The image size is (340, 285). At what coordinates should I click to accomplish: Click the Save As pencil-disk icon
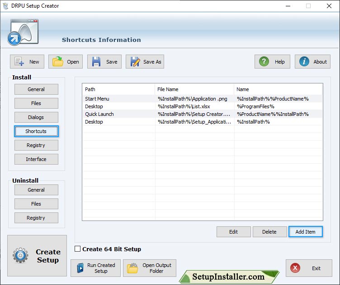click(x=135, y=61)
